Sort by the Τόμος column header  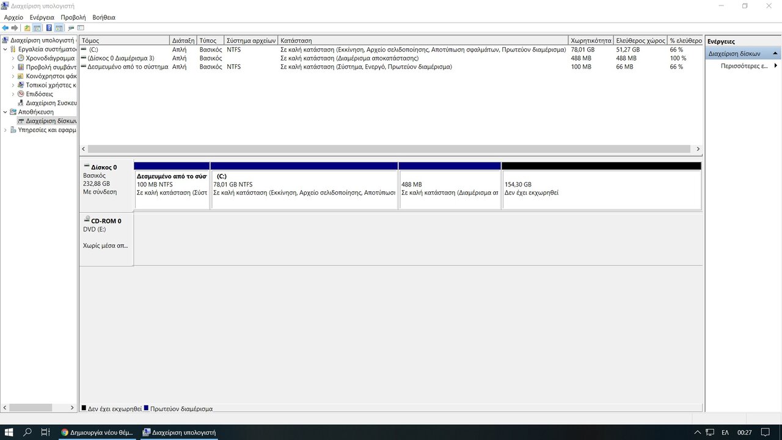tap(125, 40)
